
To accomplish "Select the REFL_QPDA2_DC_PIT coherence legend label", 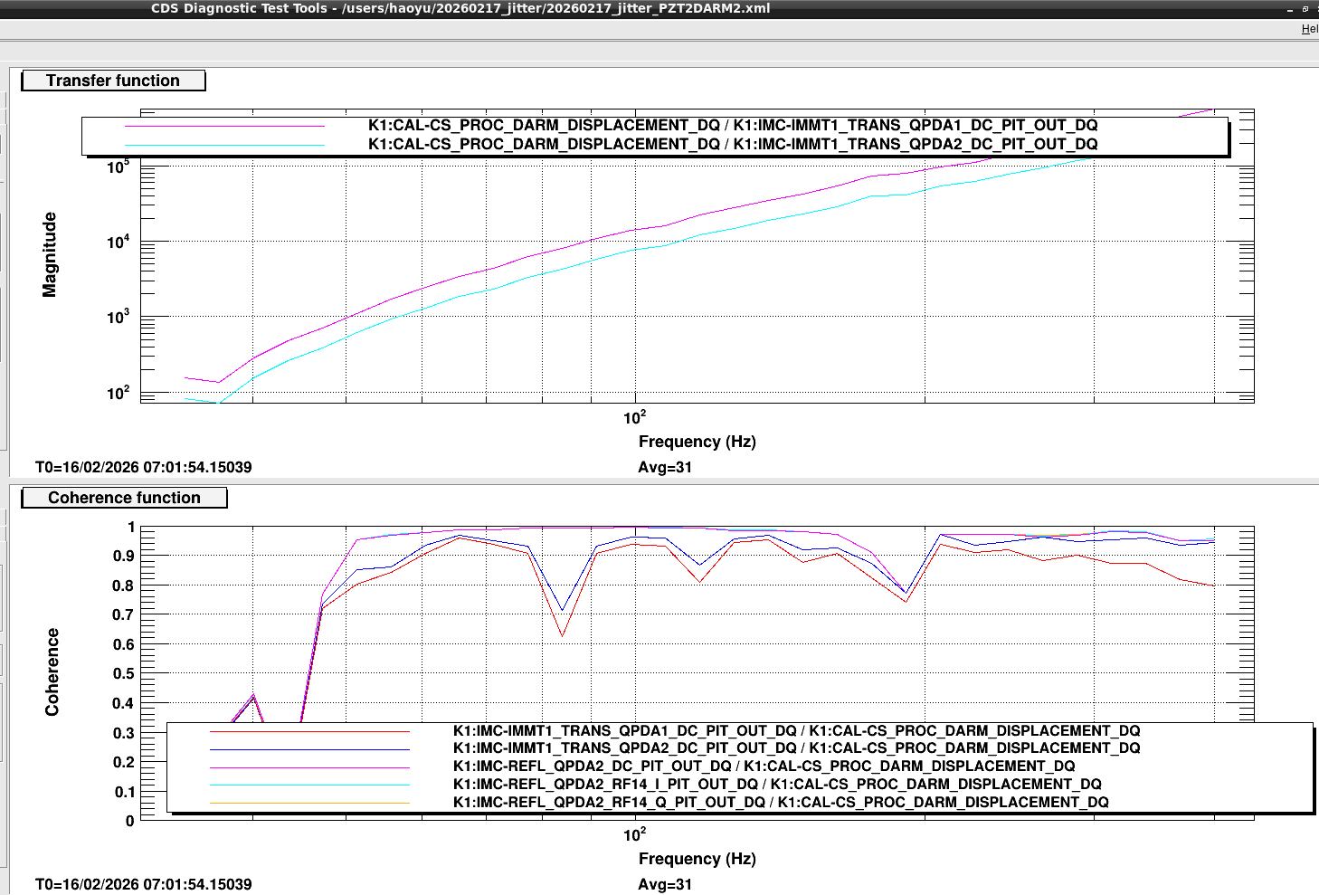I will (x=764, y=766).
